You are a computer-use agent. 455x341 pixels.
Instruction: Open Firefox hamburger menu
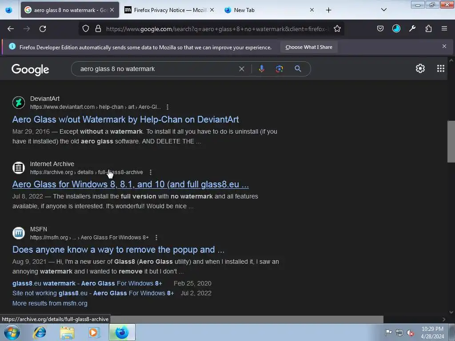pyautogui.click(x=444, y=28)
